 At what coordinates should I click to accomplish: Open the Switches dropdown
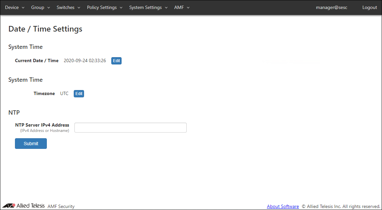tap(68, 7)
